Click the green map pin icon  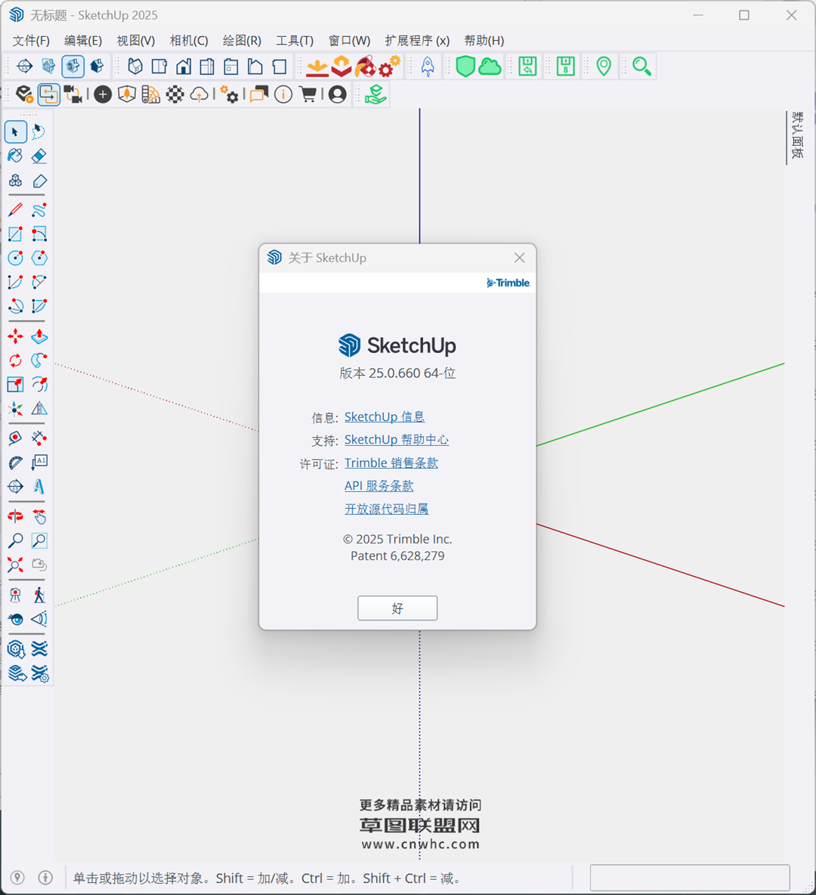(x=604, y=67)
